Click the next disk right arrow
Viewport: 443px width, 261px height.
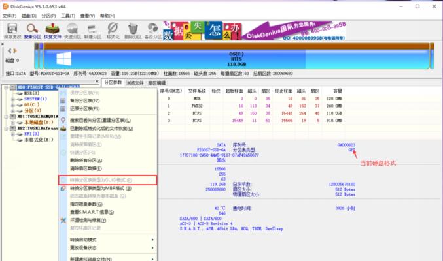[15, 51]
